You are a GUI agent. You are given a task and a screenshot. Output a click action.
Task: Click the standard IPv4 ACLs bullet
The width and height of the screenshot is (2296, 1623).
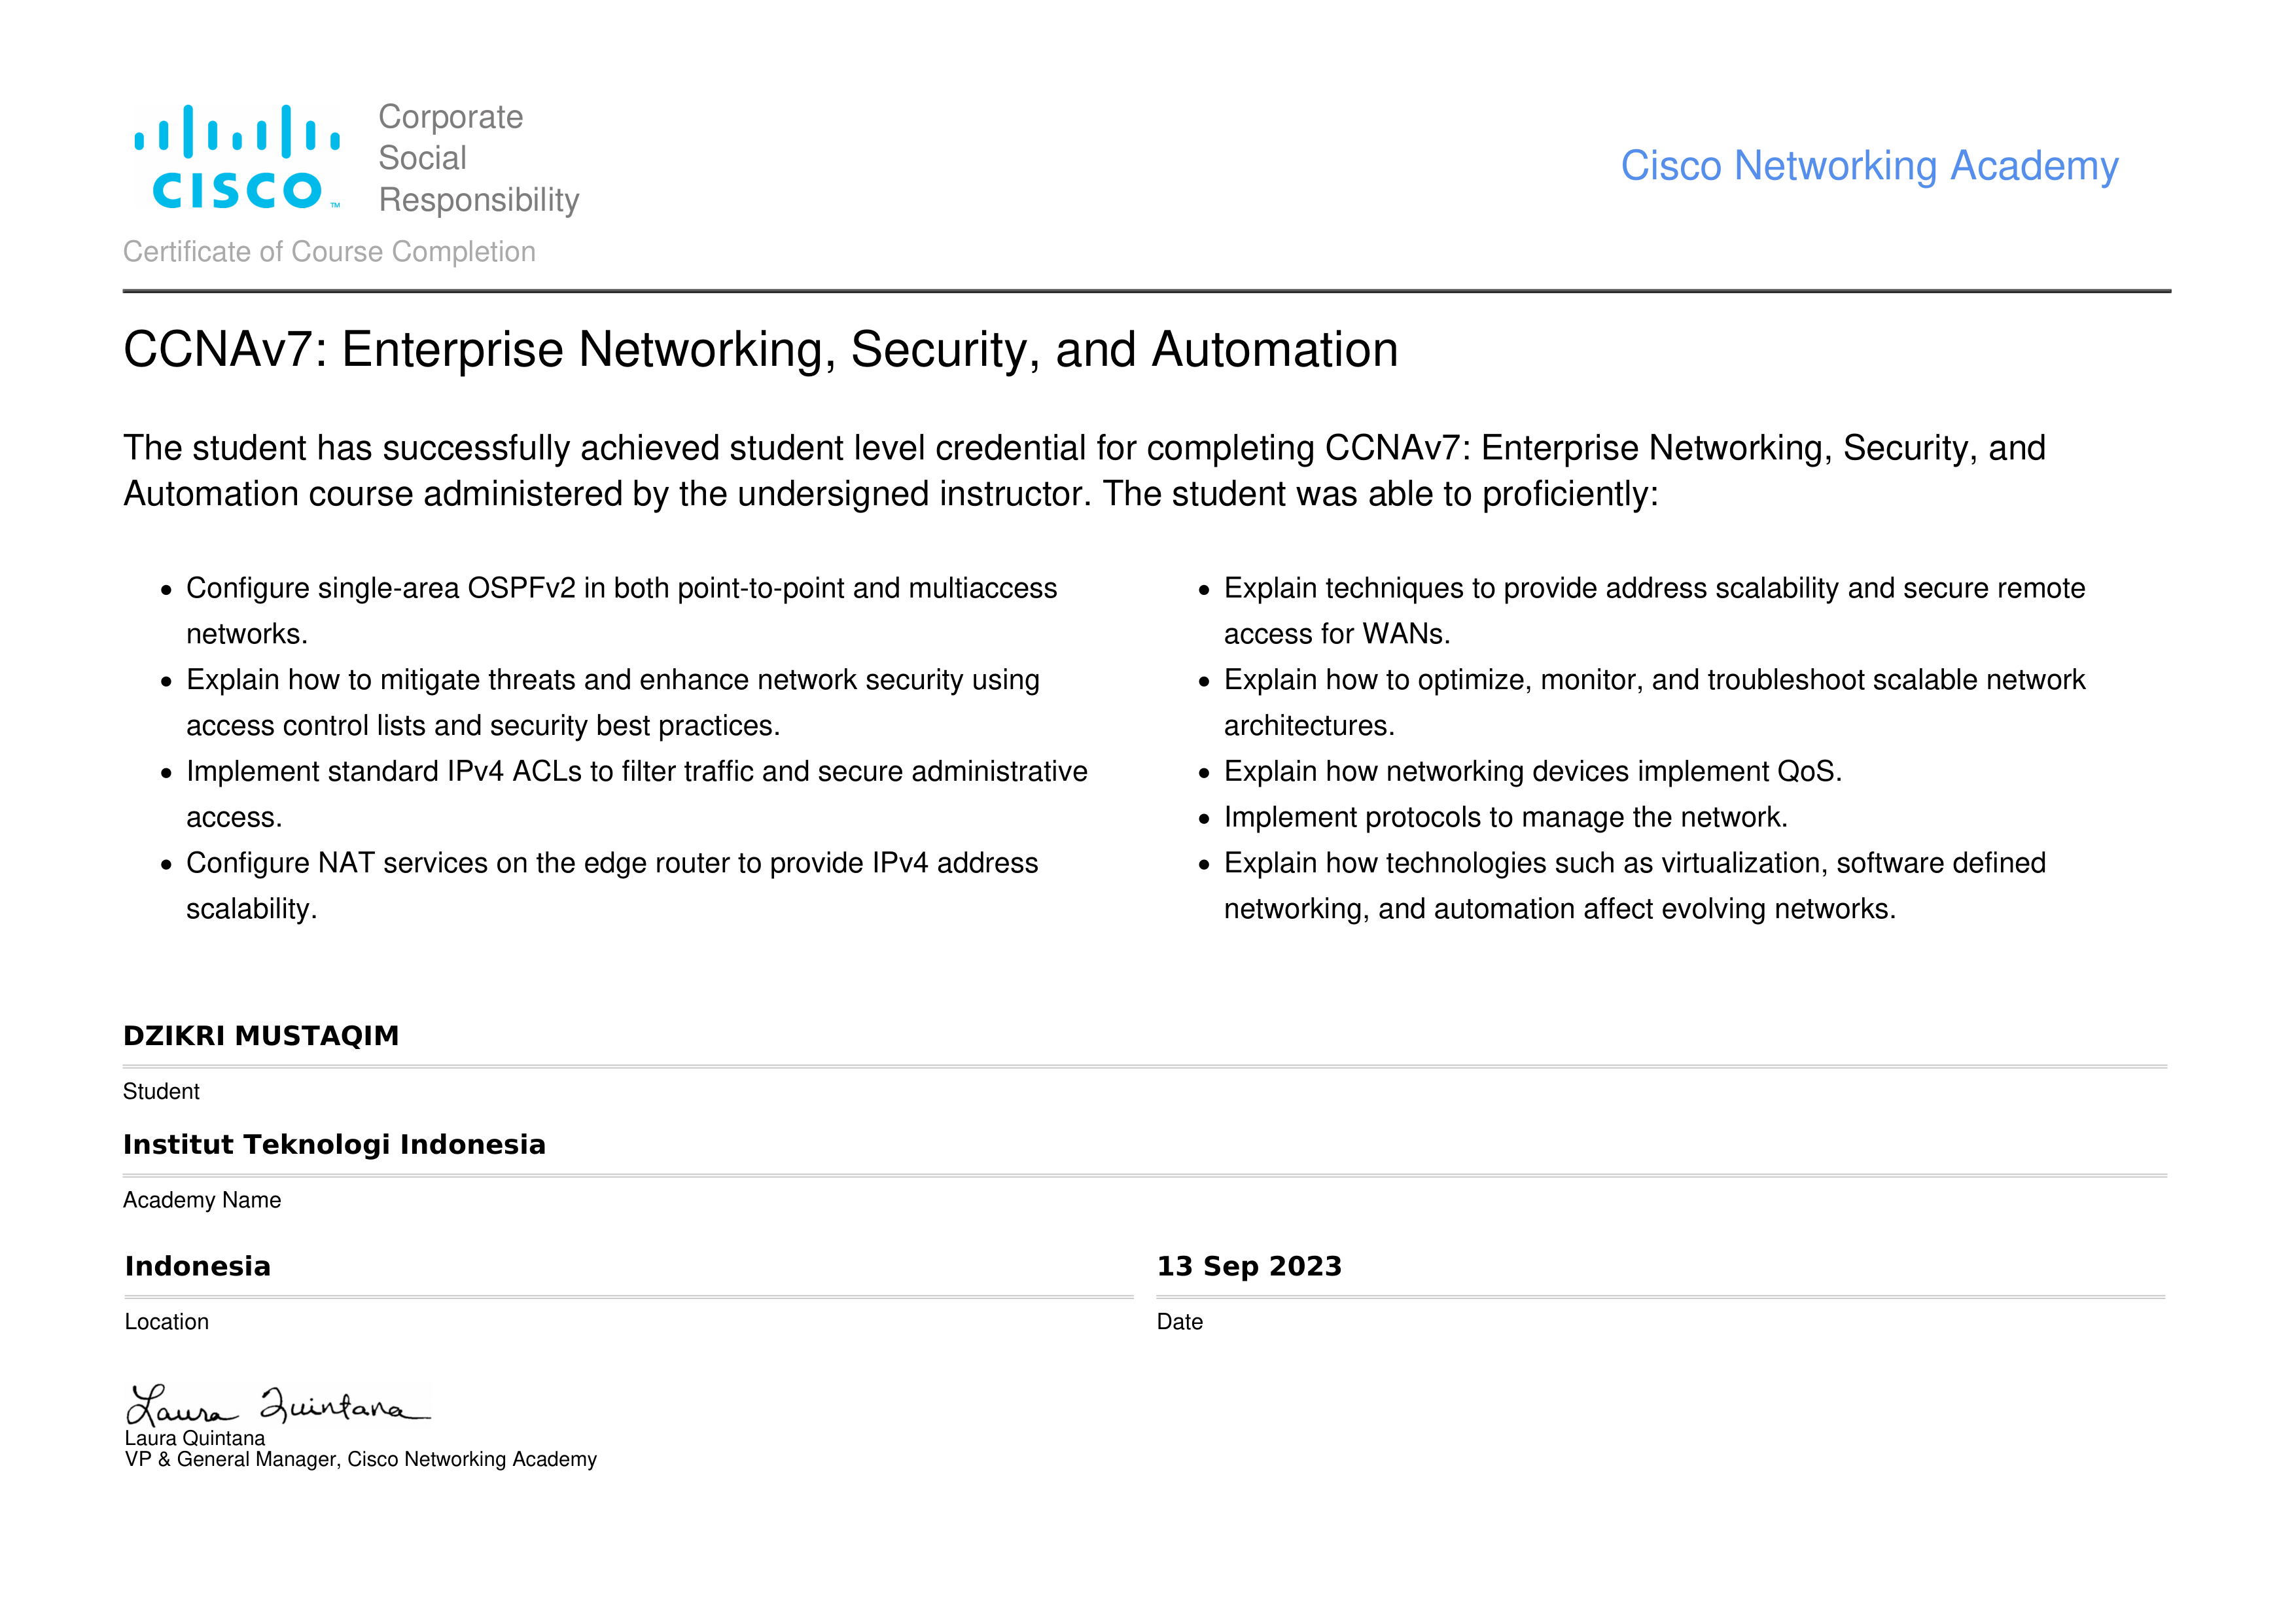click(x=636, y=772)
